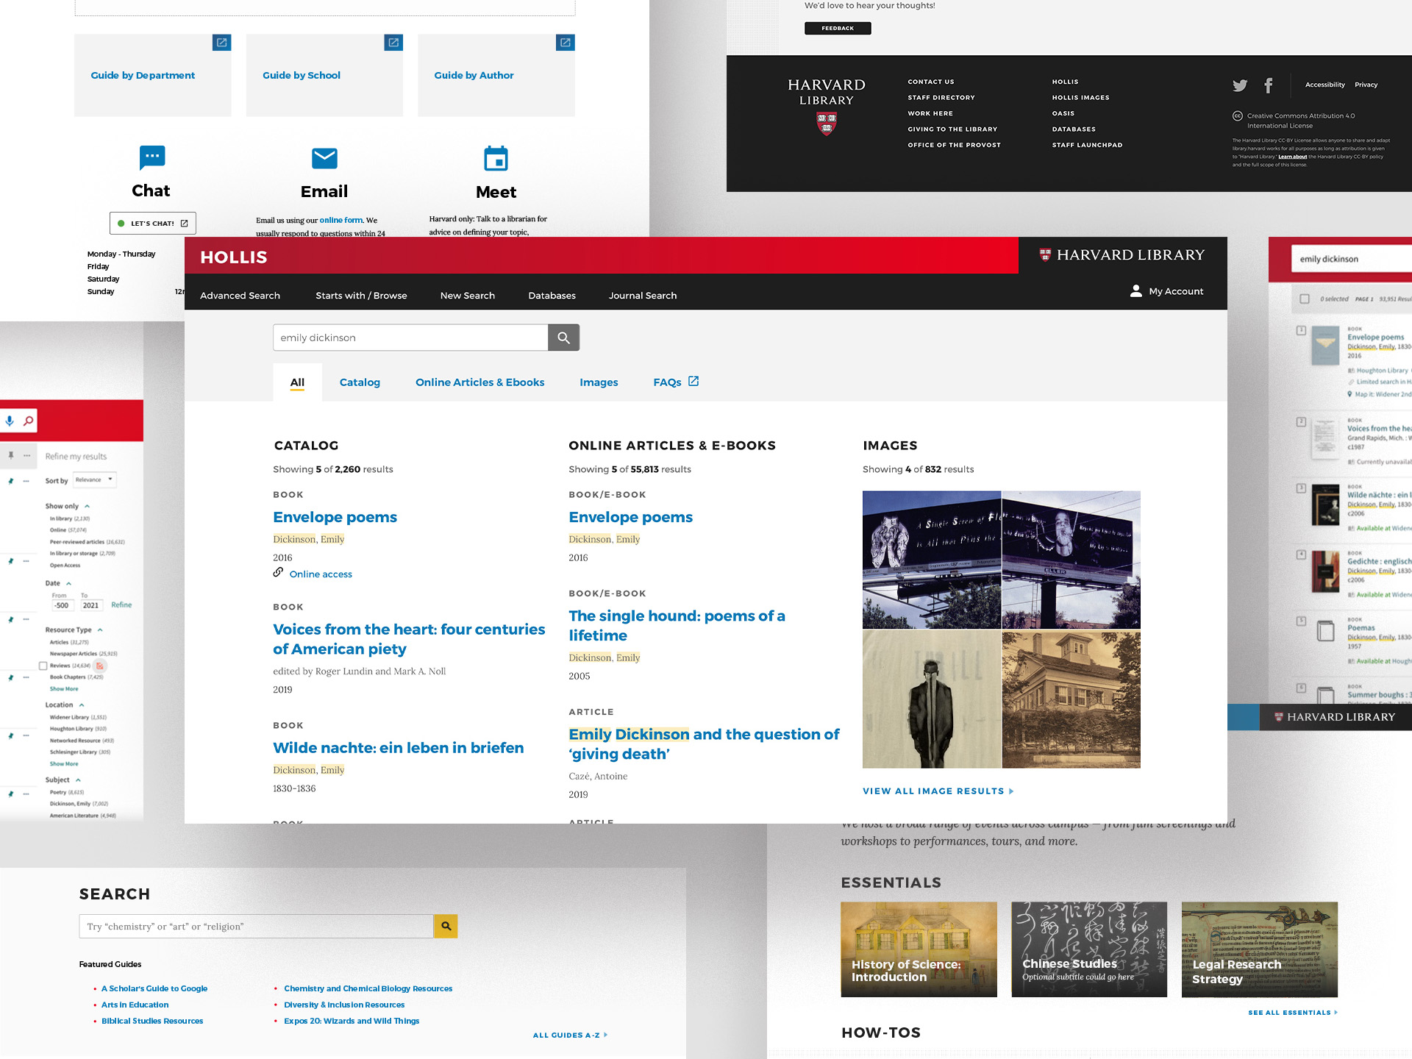This screenshot has width=1412, height=1059.
Task: Tick checkbox 2 beside Voices from the heart
Action: (1301, 422)
